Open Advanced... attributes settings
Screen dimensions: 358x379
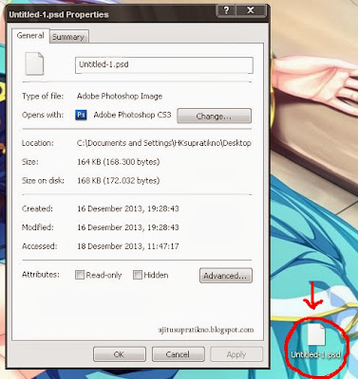pyautogui.click(x=226, y=276)
